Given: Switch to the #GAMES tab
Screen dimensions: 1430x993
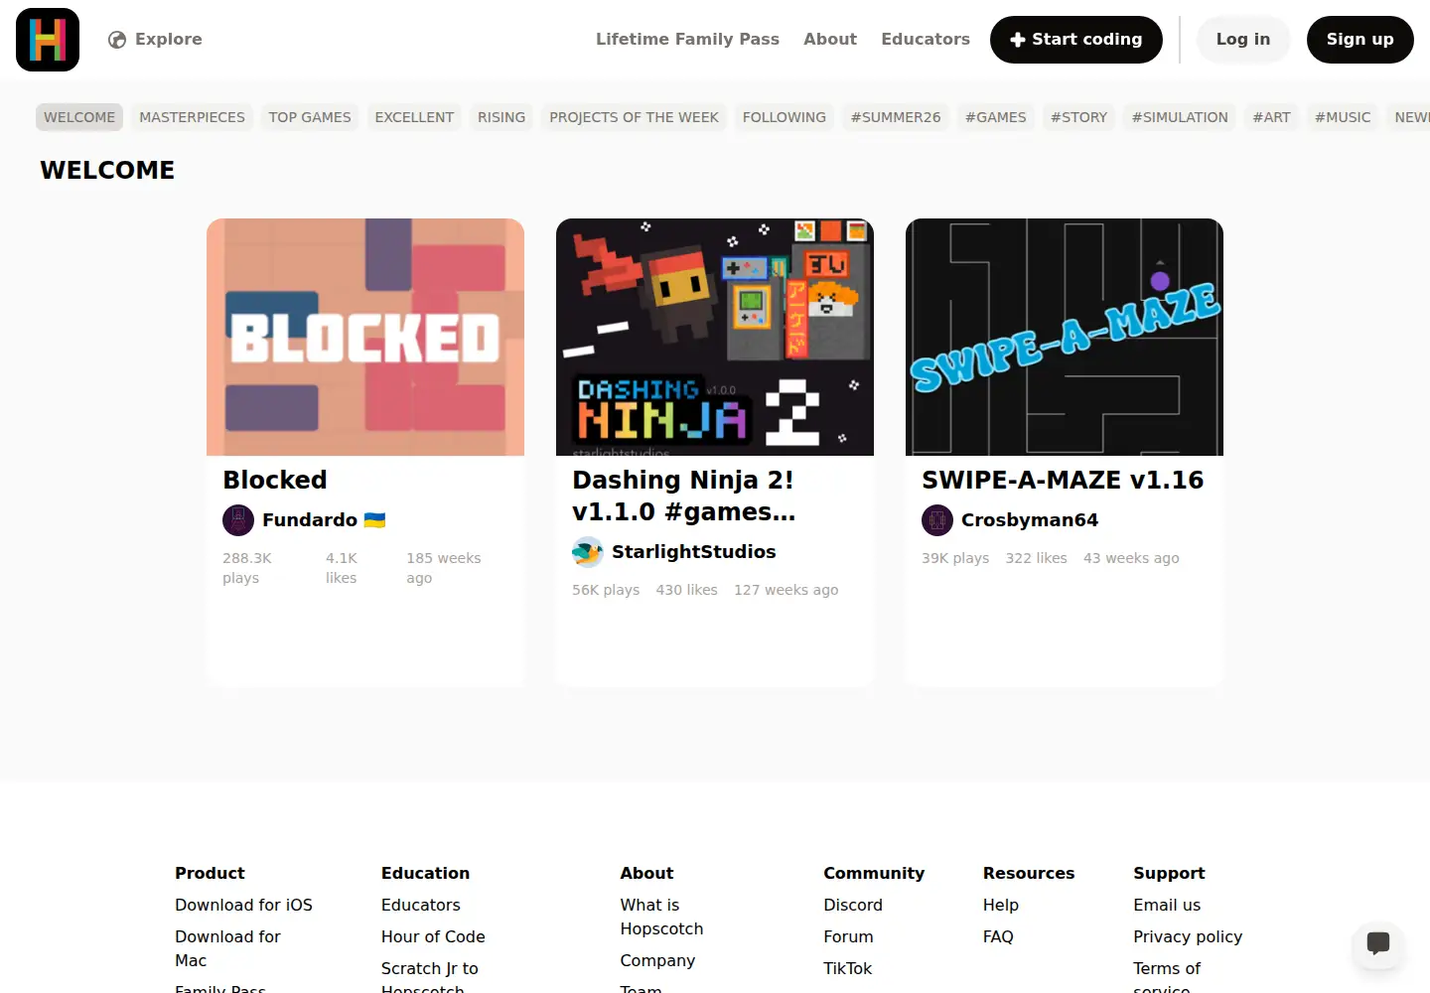Looking at the screenshot, I should (x=996, y=117).
